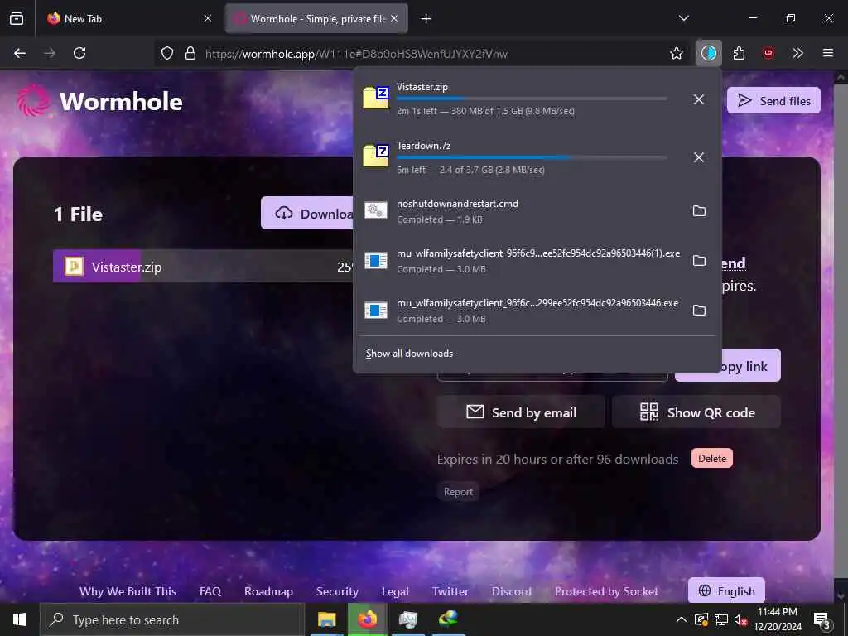Image resolution: width=848 pixels, height=636 pixels.
Task: Go back to previous page
Action: pyautogui.click(x=20, y=53)
